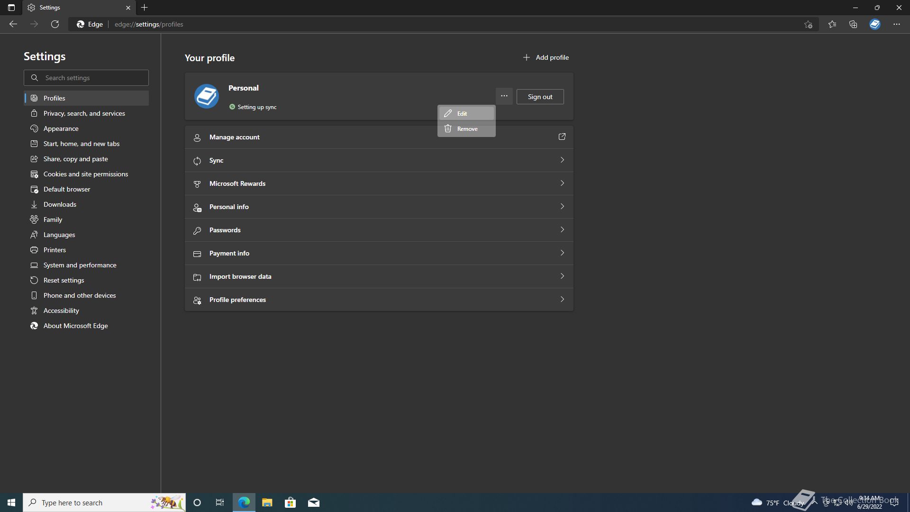
Task: Click the Personal info icon
Action: click(197, 207)
